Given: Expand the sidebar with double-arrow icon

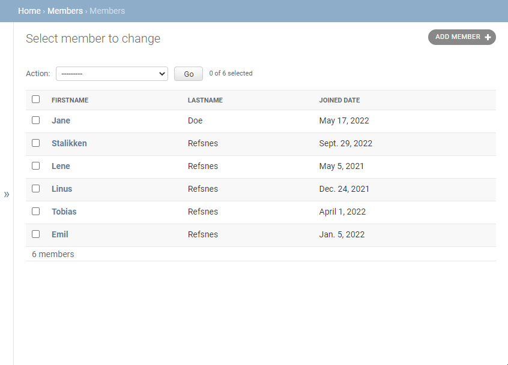Looking at the screenshot, I should click(7, 194).
